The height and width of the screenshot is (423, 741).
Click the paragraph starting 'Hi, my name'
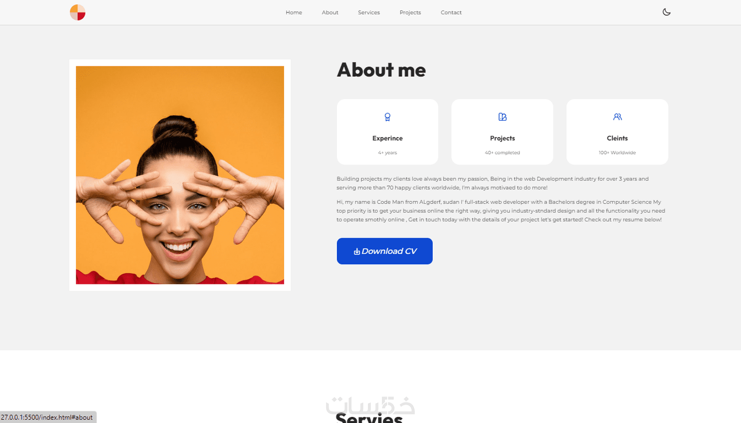(x=501, y=211)
